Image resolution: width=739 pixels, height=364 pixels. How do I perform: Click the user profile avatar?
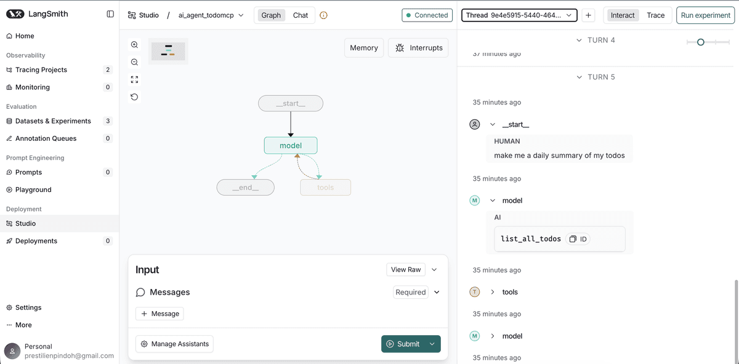point(12,351)
